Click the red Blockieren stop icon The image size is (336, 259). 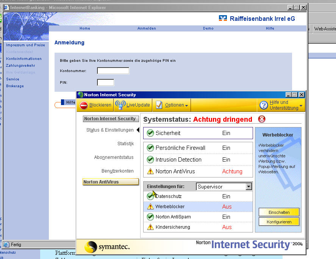click(x=84, y=105)
